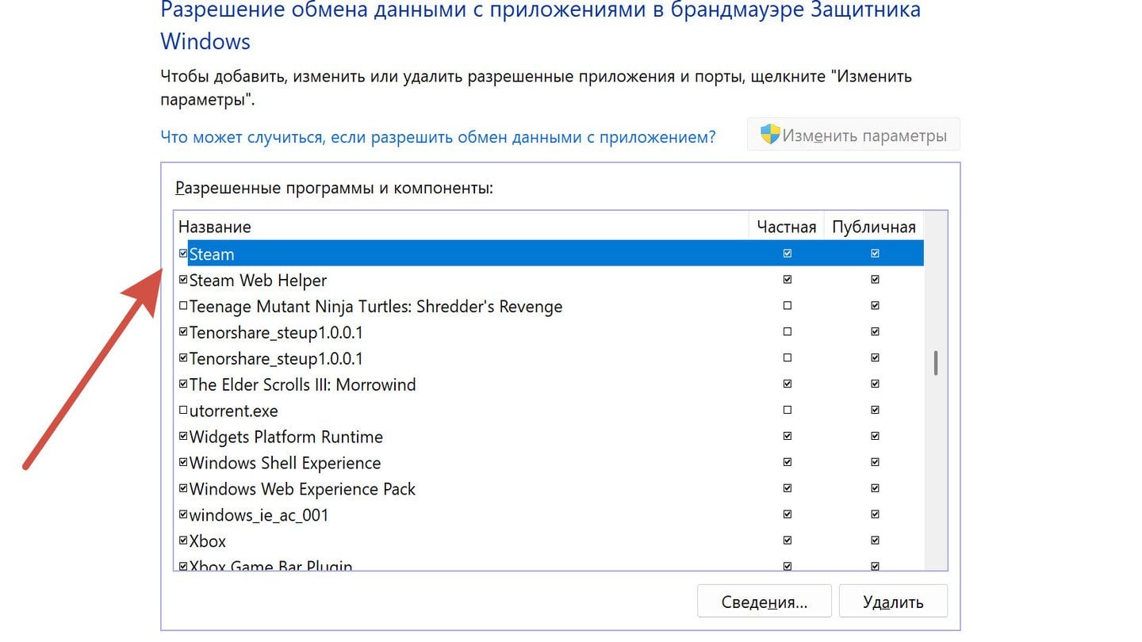Toggle Steam Web Helper enable checkbox
This screenshot has height=642, width=1142.
(183, 280)
